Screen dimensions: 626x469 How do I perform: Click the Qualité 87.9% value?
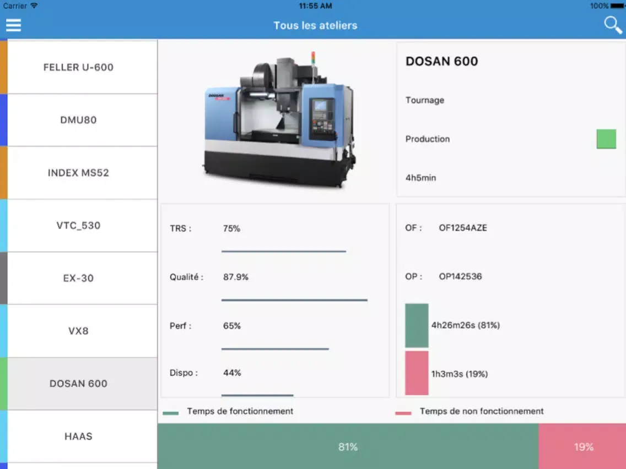click(235, 277)
